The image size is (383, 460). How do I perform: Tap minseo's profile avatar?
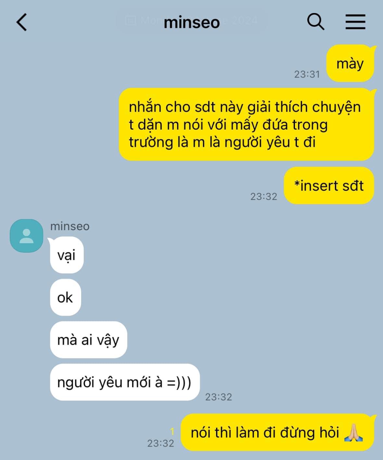click(x=27, y=236)
